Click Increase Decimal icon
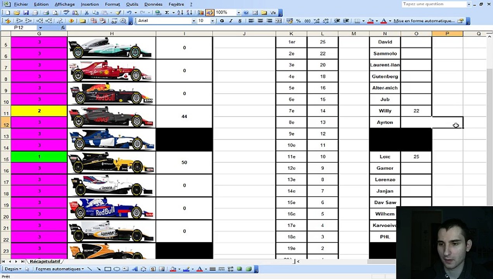Viewport: 493px width, 279px height. pyautogui.click(x=317, y=21)
